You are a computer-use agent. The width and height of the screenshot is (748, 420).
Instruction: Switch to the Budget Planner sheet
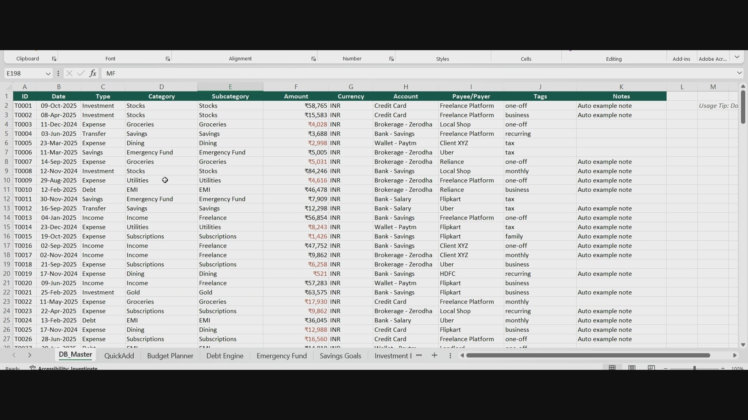[170, 356]
